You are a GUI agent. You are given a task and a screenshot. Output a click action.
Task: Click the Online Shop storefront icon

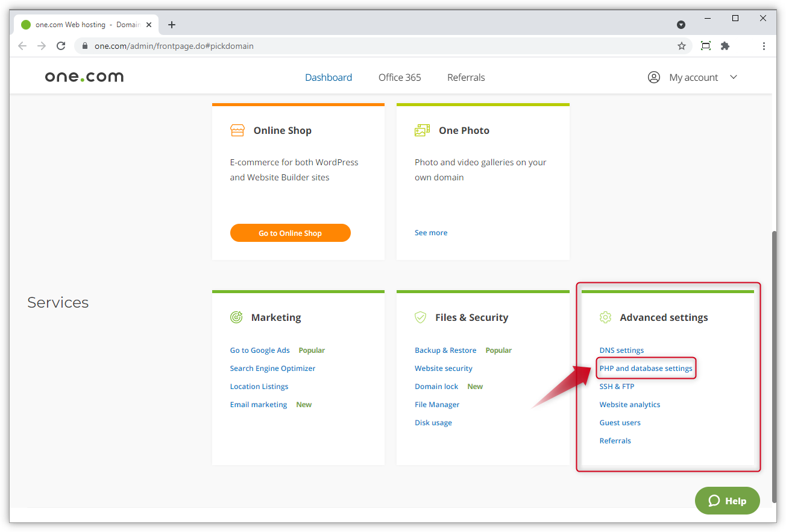click(237, 130)
